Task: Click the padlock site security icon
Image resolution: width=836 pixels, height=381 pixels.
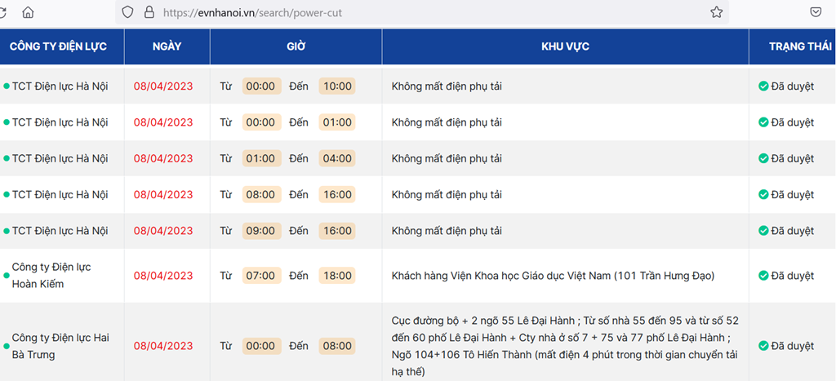Action: [148, 12]
